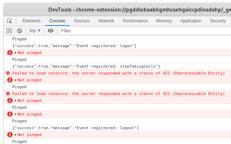Open the Sources tab
231x144 pixels.
pos(82,21)
